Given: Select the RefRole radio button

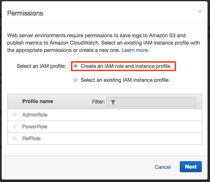Looking at the screenshot, I should click(15, 138).
